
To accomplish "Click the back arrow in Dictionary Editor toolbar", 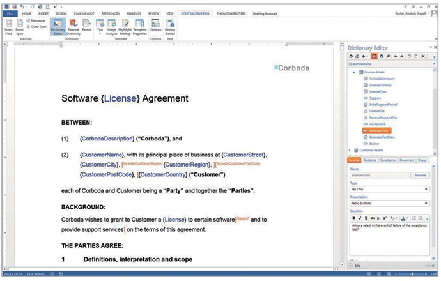I will [x=396, y=56].
